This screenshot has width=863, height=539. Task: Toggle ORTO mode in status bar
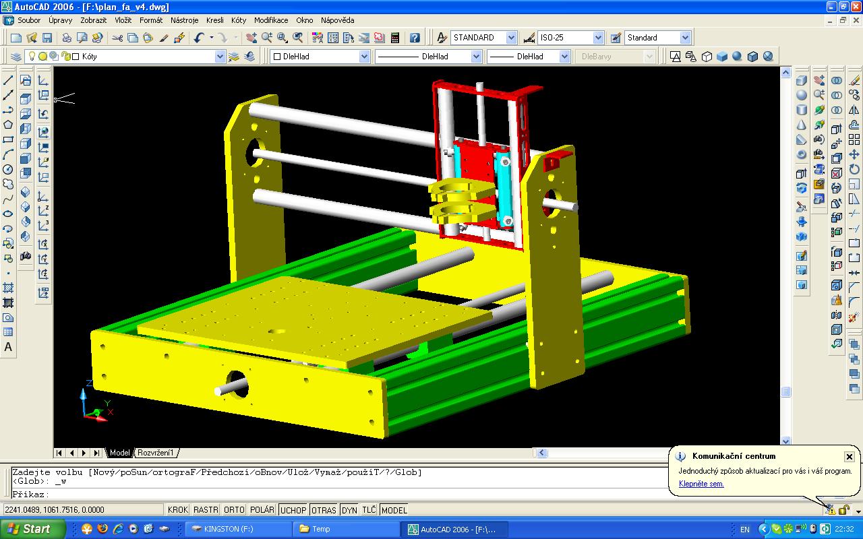coord(234,510)
